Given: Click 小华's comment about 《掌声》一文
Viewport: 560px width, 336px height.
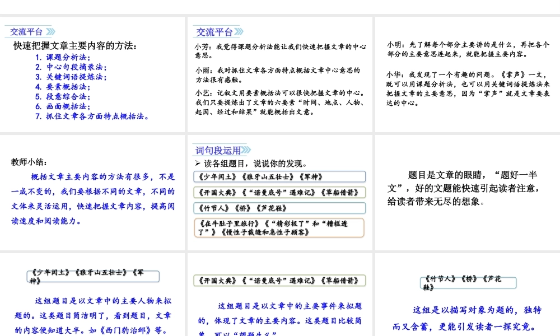Looking at the screenshot, I should tap(468, 88).
